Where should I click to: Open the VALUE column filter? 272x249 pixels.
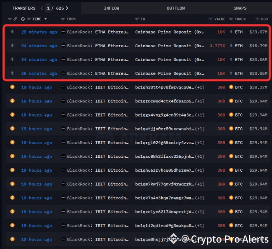click(210, 19)
